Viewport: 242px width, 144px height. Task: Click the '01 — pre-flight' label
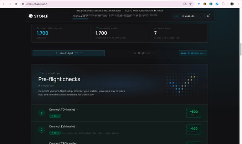pos(50,73)
